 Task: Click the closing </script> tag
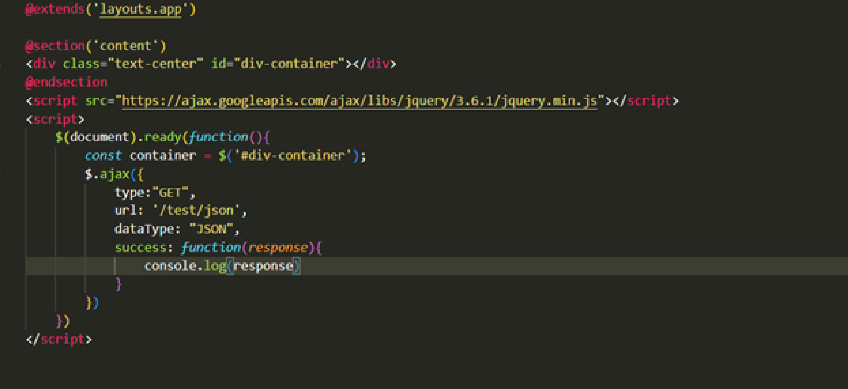click(59, 339)
